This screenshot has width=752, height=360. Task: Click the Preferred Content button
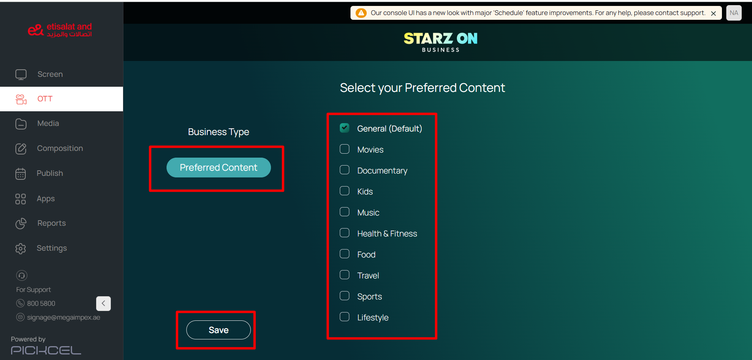tap(218, 168)
